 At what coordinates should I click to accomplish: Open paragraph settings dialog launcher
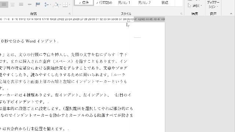pyautogui.click(x=70, y=14)
